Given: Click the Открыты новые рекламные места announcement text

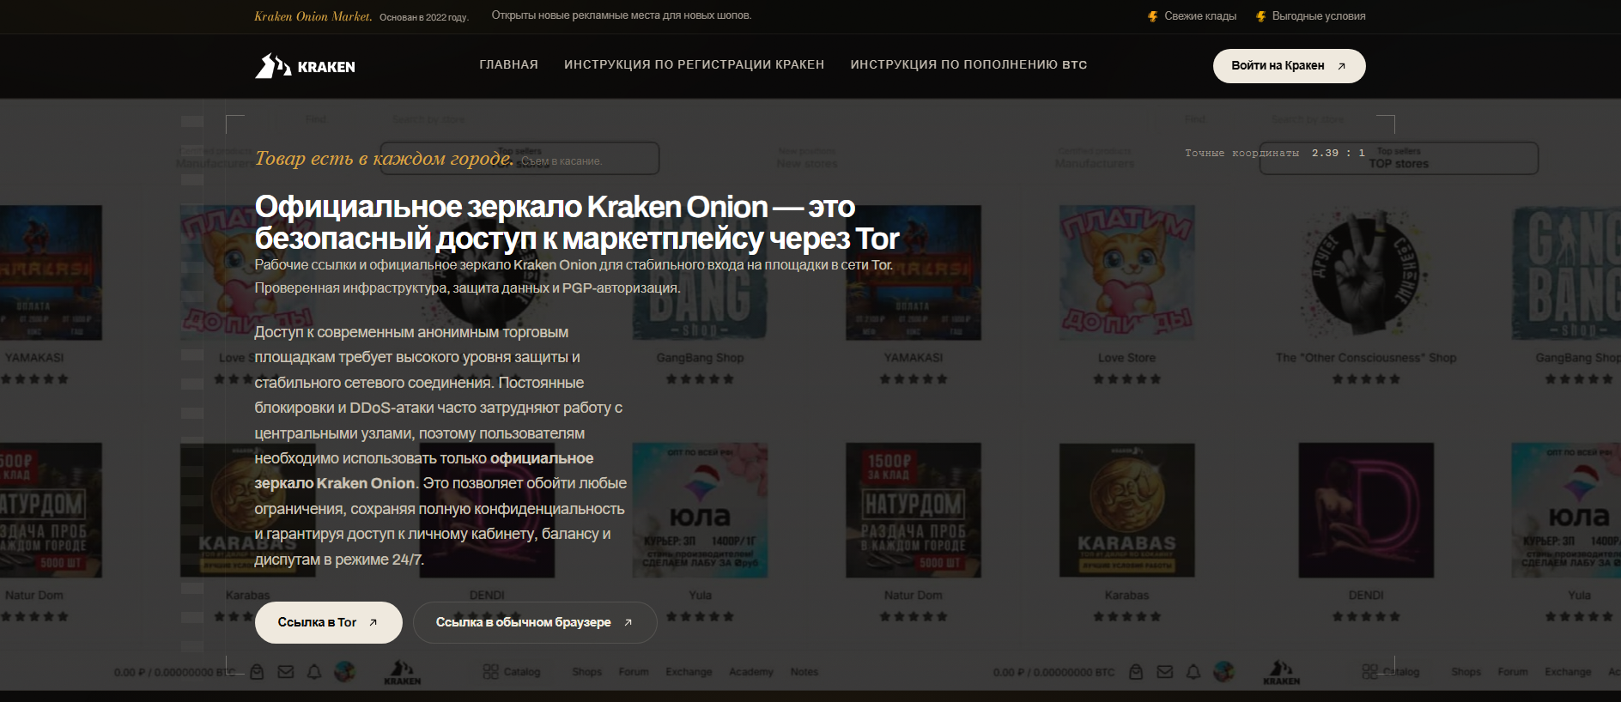Looking at the screenshot, I should coord(622,15).
